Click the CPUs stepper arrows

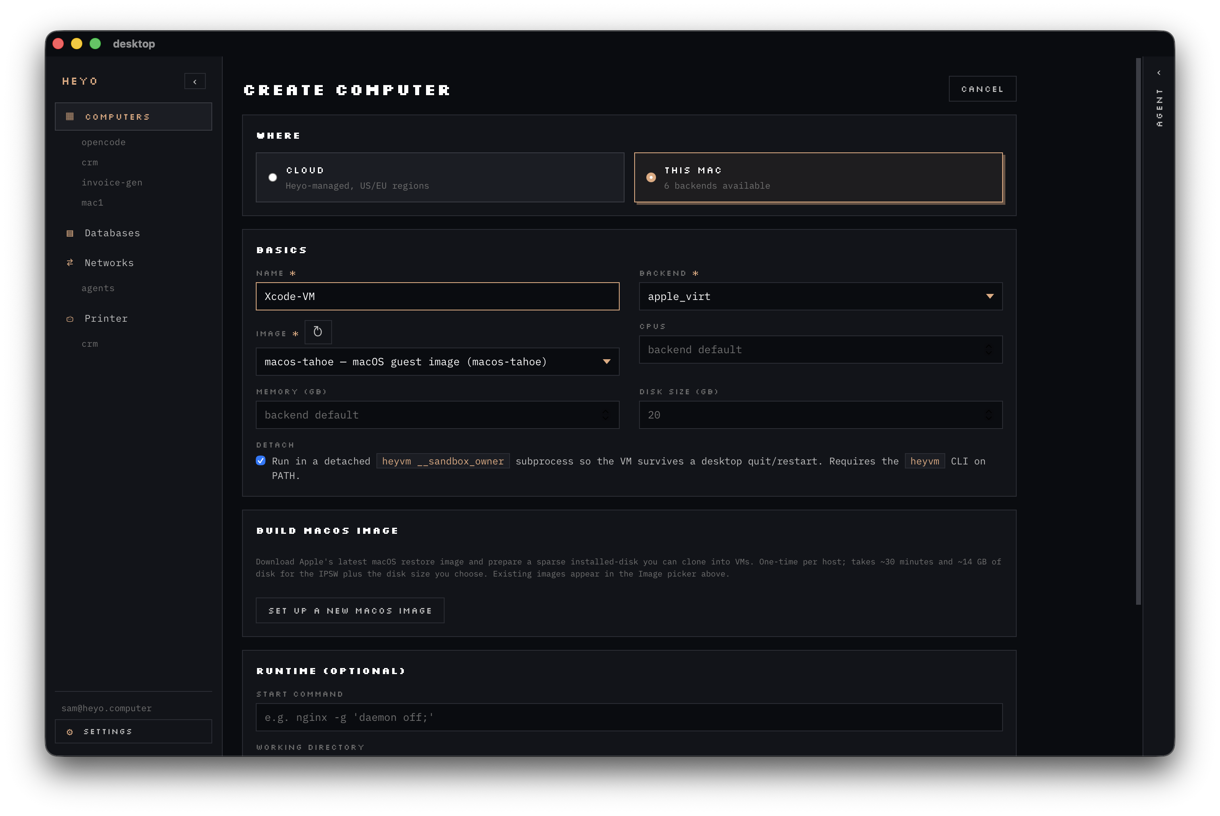pyautogui.click(x=989, y=350)
